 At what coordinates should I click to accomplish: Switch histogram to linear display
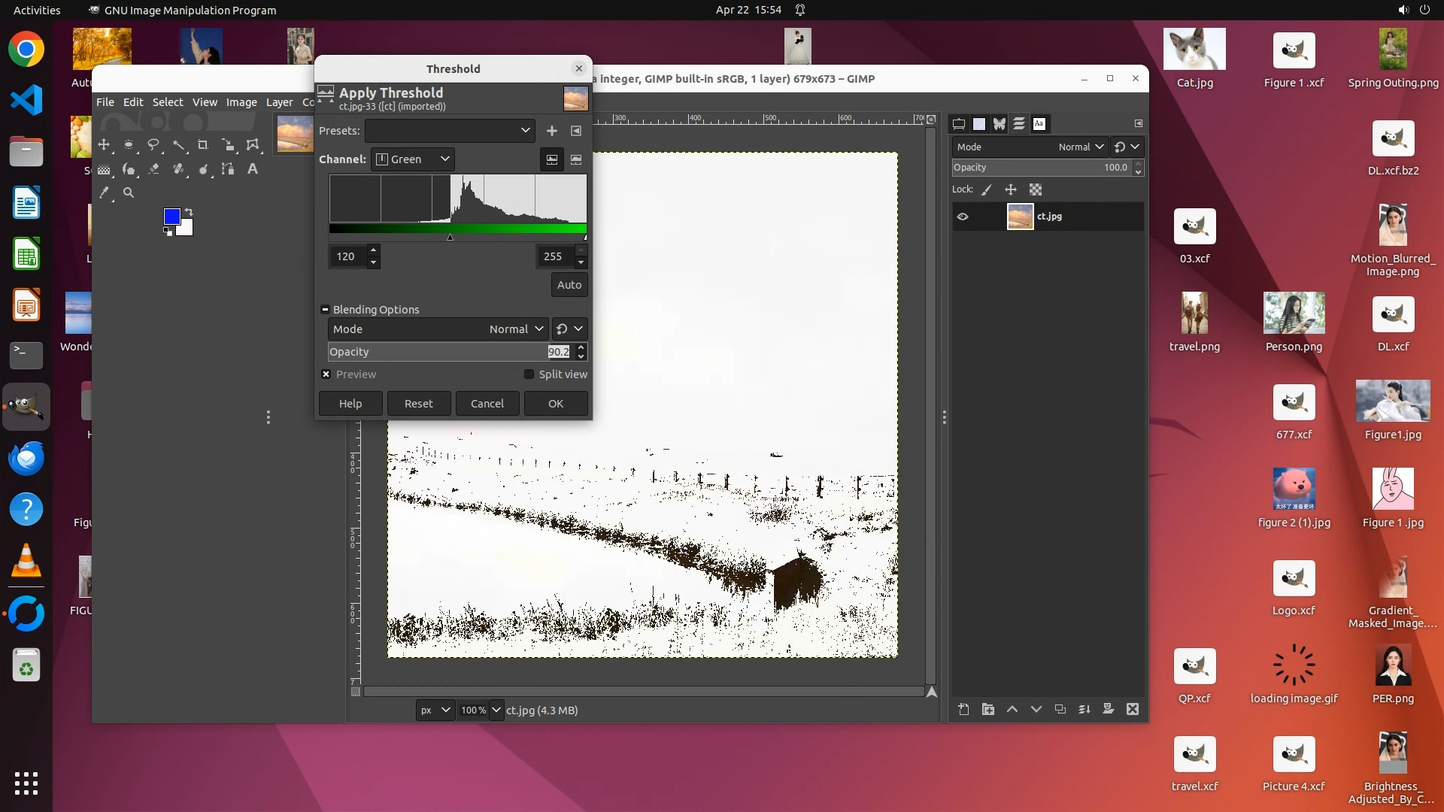[552, 159]
